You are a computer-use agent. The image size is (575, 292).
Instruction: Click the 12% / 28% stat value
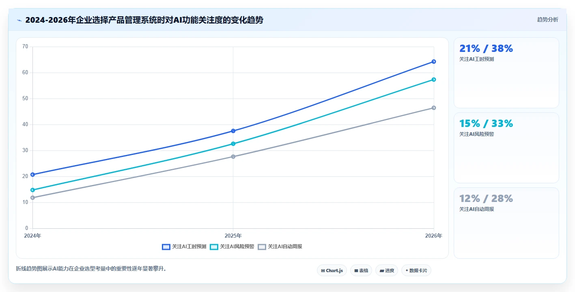[x=486, y=199]
